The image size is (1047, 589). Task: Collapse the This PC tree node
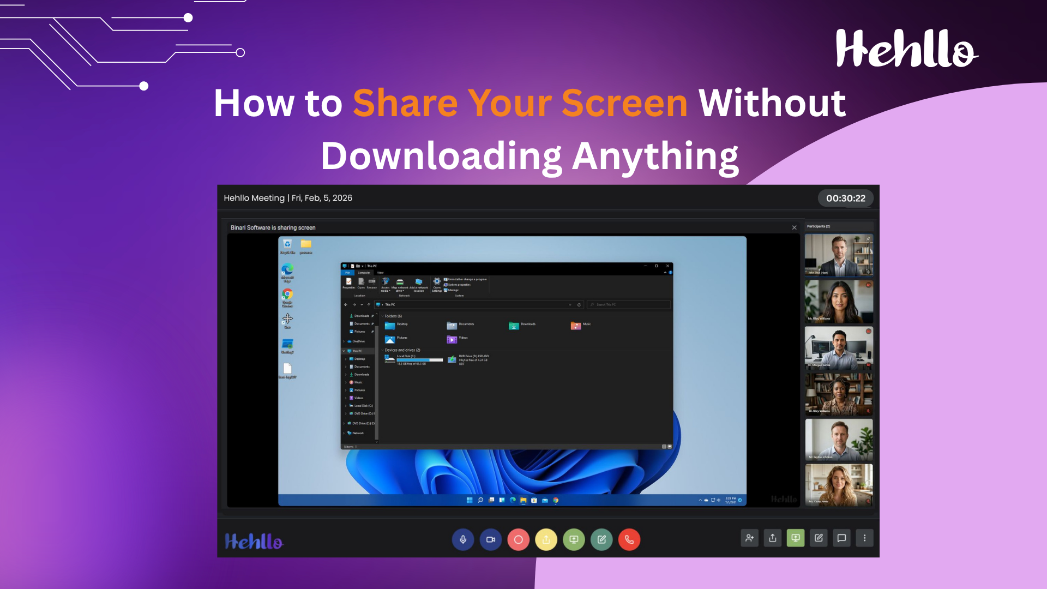pyautogui.click(x=344, y=351)
